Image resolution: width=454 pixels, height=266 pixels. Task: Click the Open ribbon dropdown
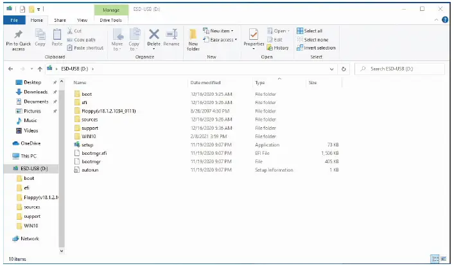click(278, 31)
